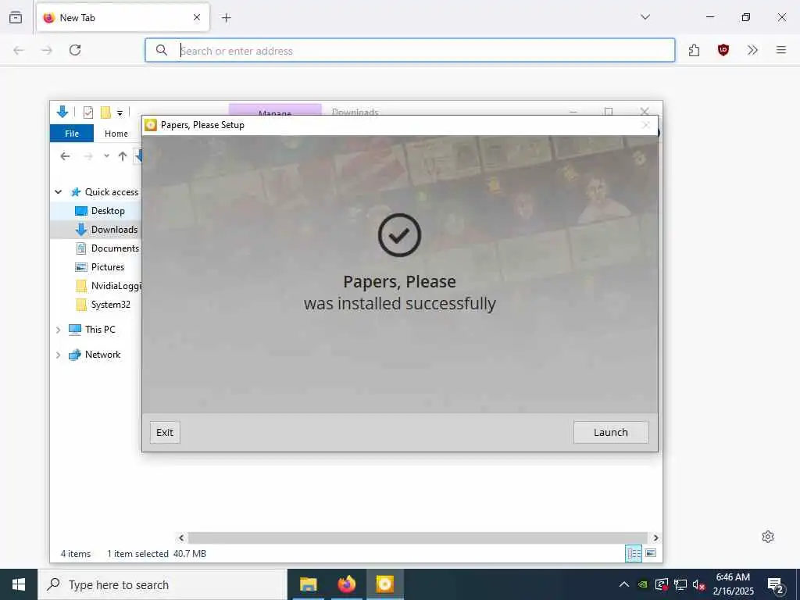The width and height of the screenshot is (800, 600).
Task: Select This PC in navigation pane
Action: (100, 330)
